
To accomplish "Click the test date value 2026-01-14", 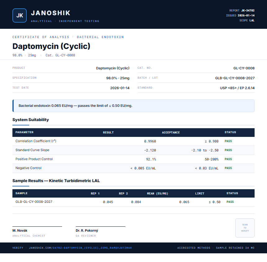I will pyautogui.click(x=120, y=88).
